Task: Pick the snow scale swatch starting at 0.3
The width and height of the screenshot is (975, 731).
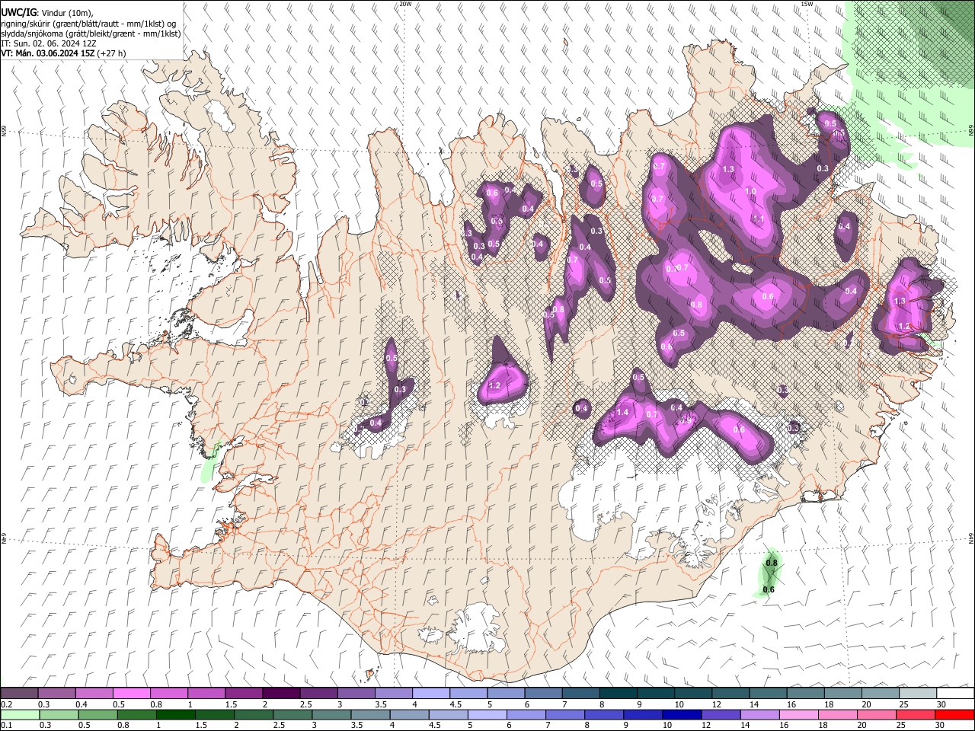Action: click(56, 694)
